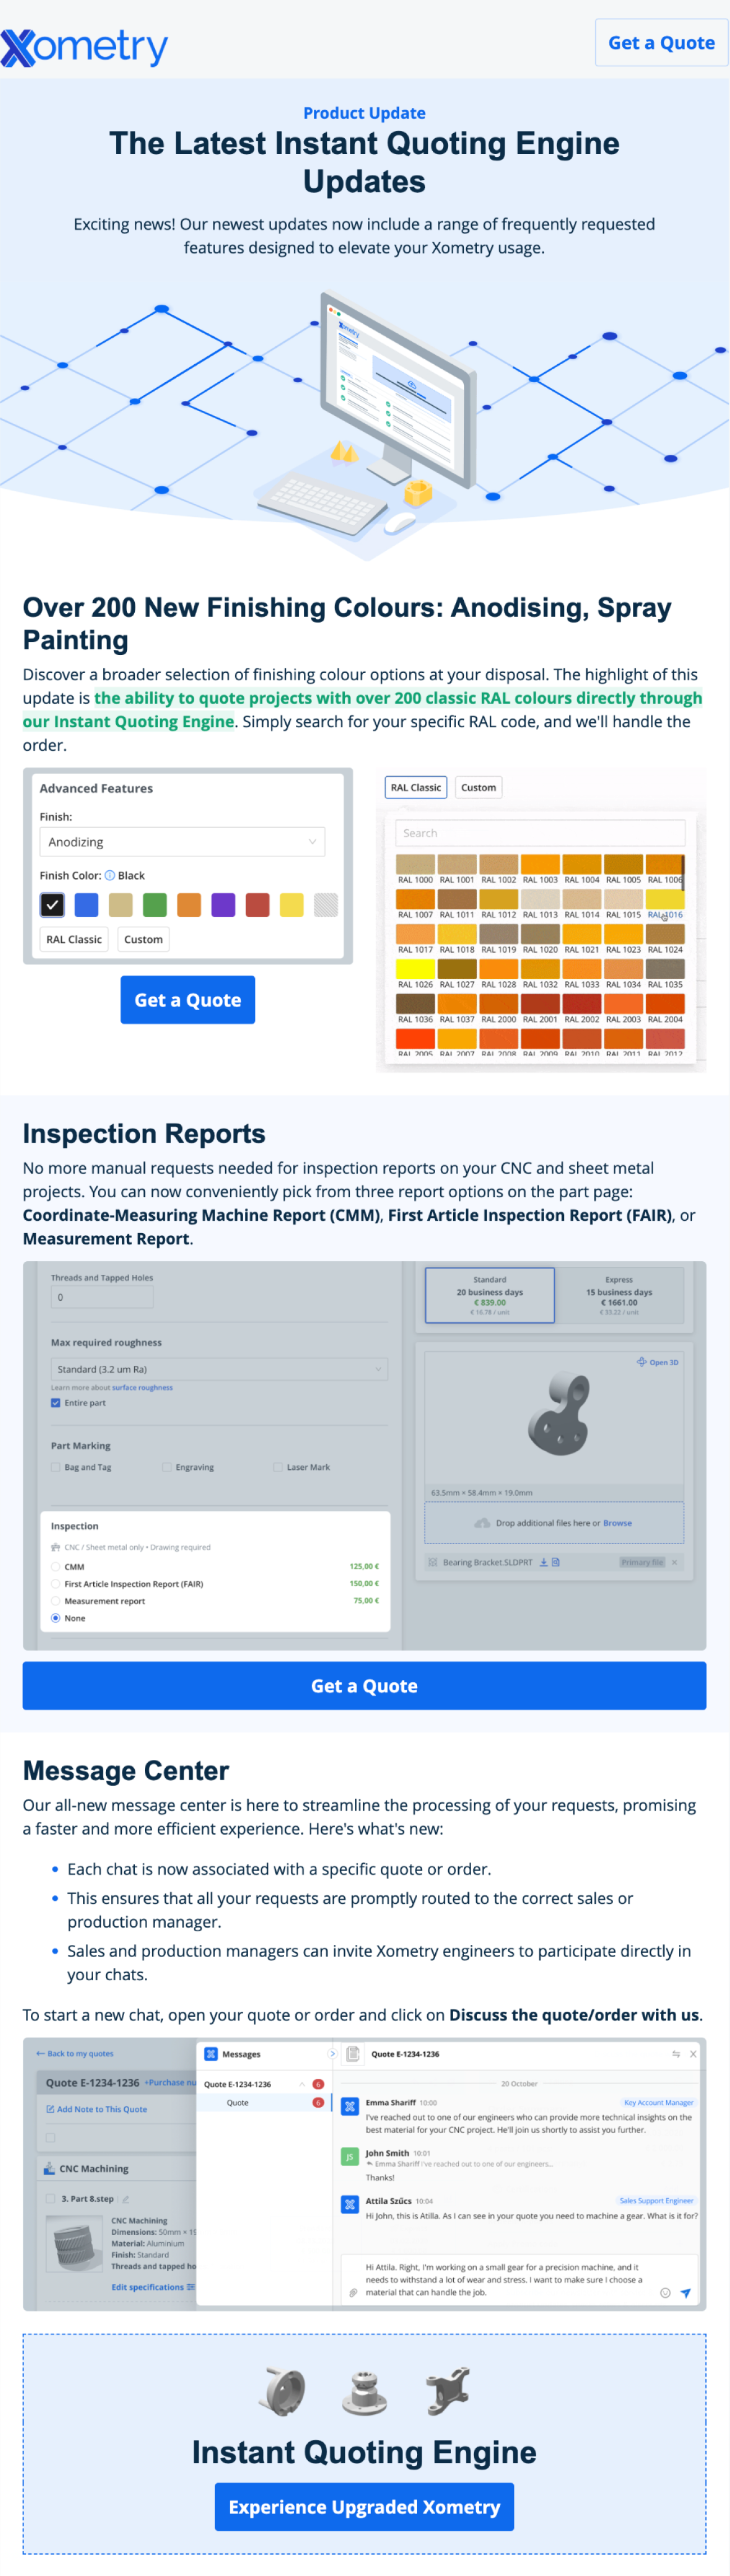Click RAL Classic under Finish Color

coord(74,939)
